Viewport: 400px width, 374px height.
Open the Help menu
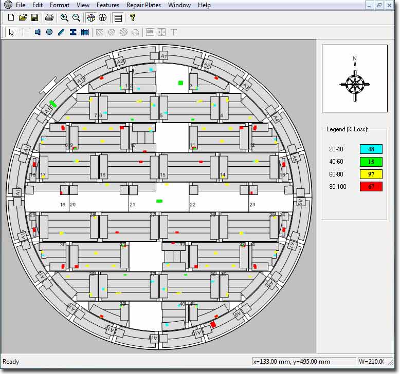204,5
